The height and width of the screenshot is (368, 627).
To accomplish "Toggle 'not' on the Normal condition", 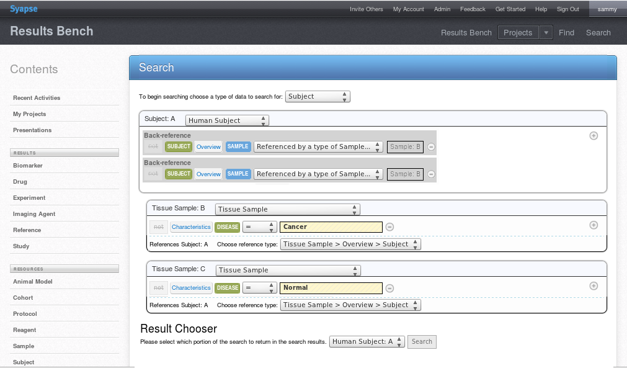I will [x=159, y=288].
